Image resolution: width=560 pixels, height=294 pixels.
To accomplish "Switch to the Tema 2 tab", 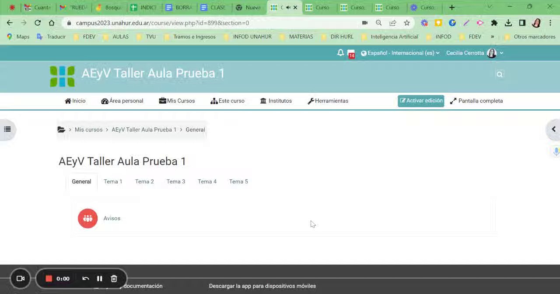I will (144, 182).
